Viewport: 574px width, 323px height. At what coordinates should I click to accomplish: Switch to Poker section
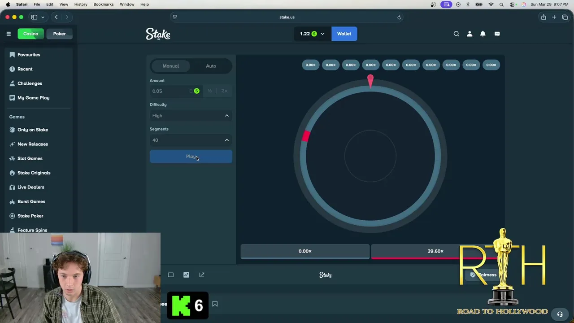59,34
